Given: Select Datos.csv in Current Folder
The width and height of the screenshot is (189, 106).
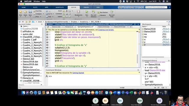Looking at the screenshot, I should (28, 67).
